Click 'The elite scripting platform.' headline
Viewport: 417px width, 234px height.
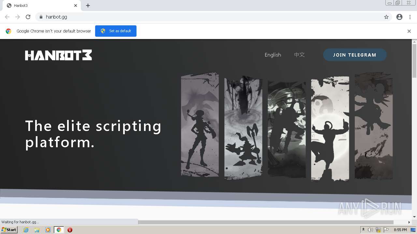coord(93,134)
